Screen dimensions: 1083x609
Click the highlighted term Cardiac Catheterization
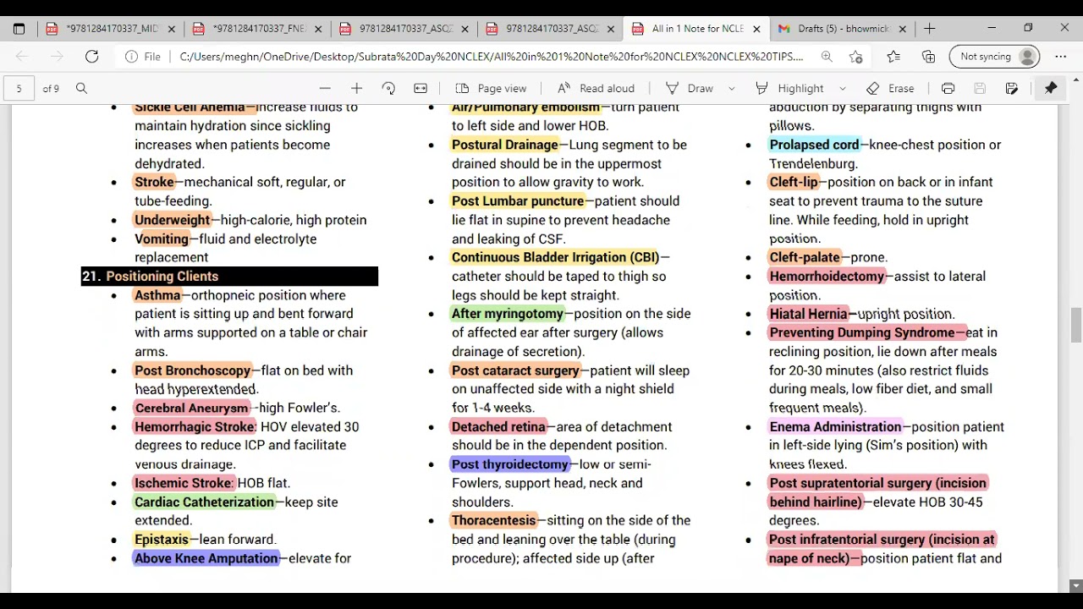[204, 502]
